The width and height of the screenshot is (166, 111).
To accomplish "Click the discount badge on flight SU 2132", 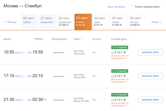I will pyautogui.click(x=120, y=95).
